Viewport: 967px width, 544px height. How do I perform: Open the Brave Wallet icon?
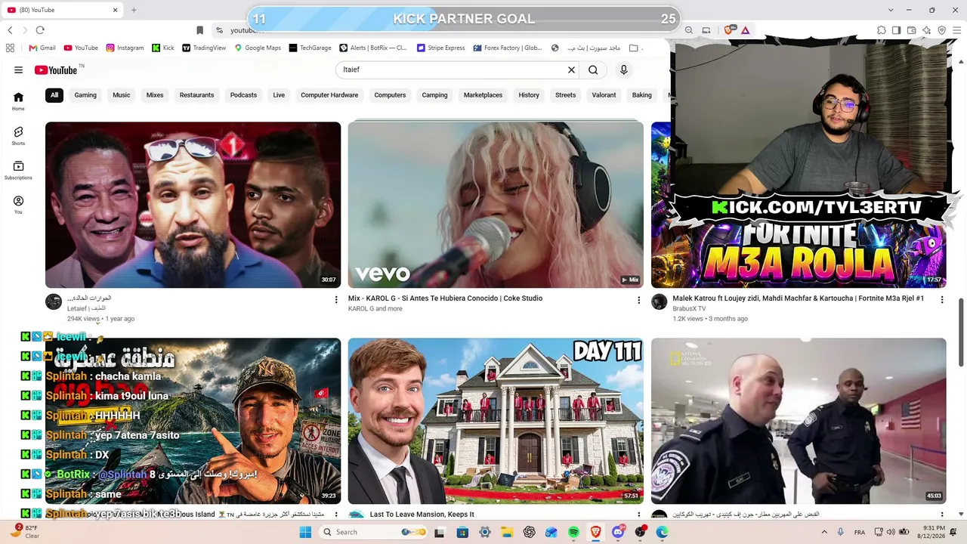(911, 30)
